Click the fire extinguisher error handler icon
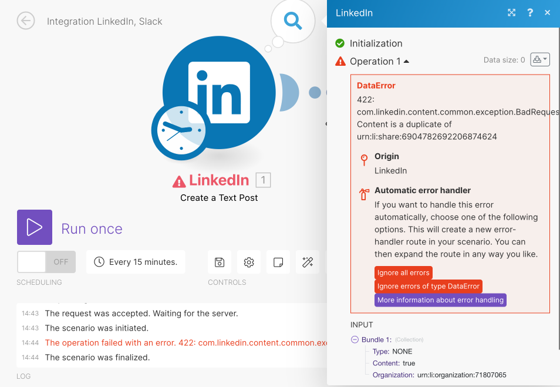This screenshot has height=387, width=560. 364,194
